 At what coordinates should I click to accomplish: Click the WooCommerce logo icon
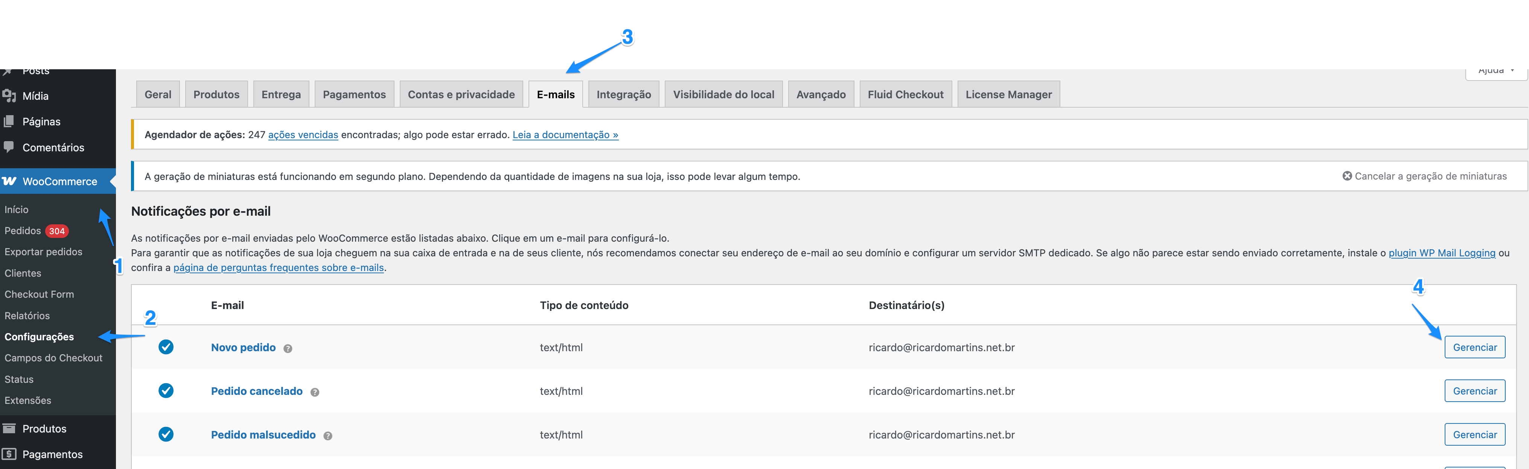point(9,181)
